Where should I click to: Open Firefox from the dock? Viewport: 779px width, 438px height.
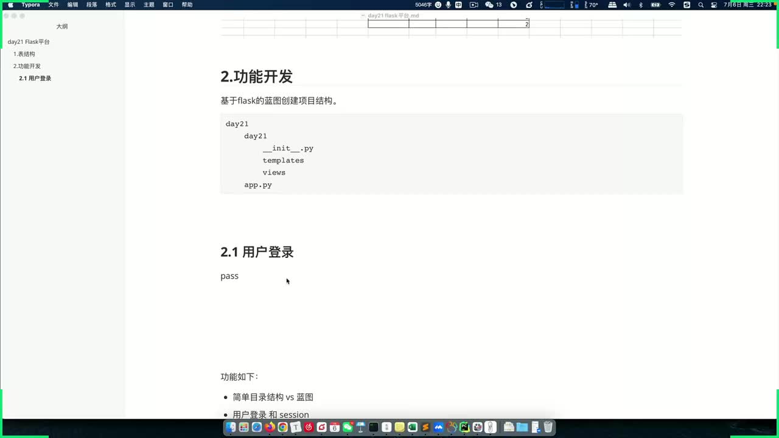pos(270,427)
